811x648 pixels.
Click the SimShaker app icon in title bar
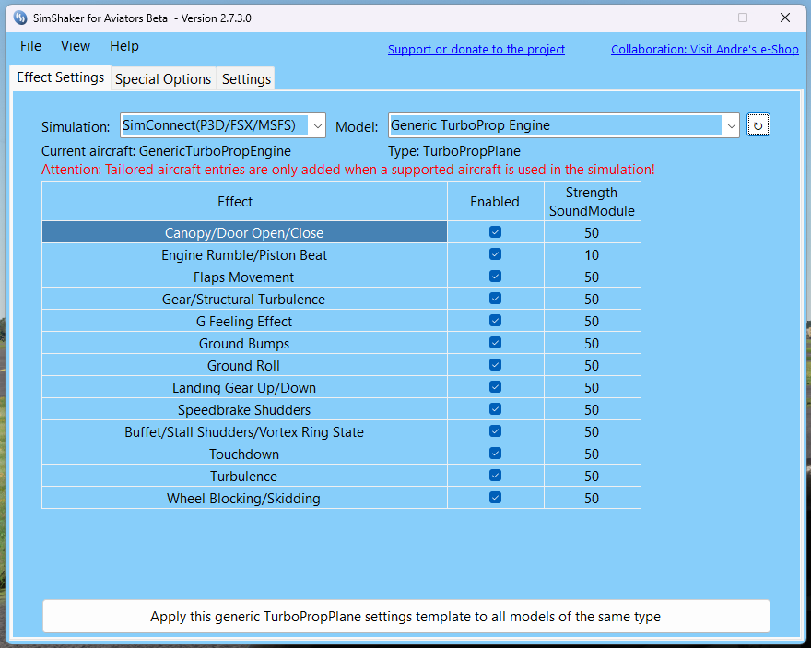[x=20, y=18]
